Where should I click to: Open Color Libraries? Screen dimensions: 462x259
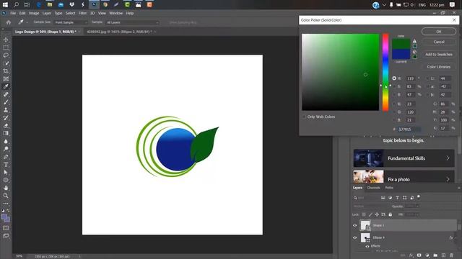point(439,67)
